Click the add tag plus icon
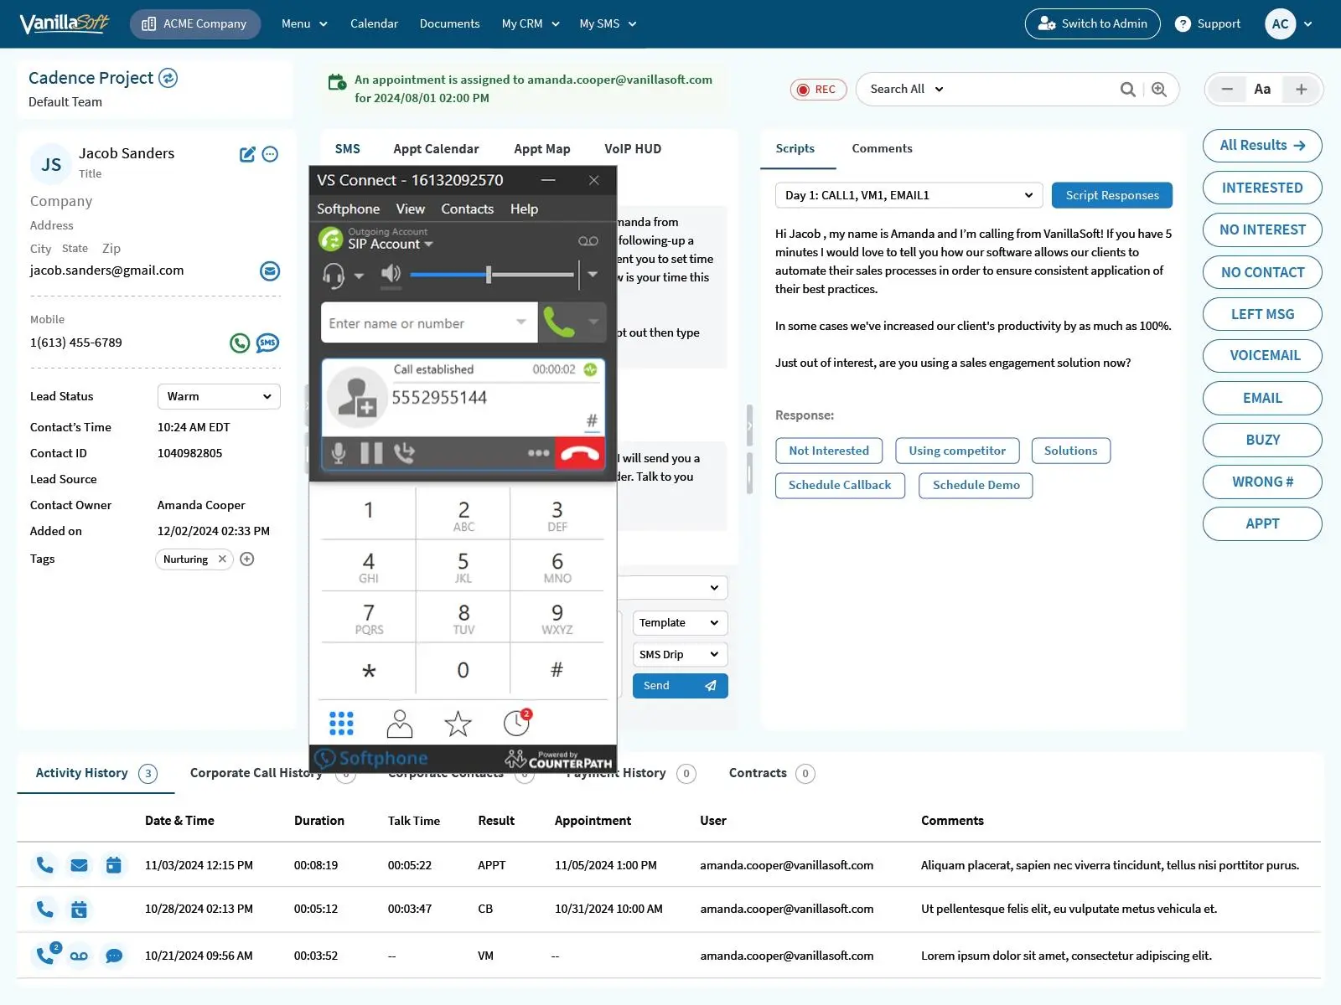 (247, 559)
